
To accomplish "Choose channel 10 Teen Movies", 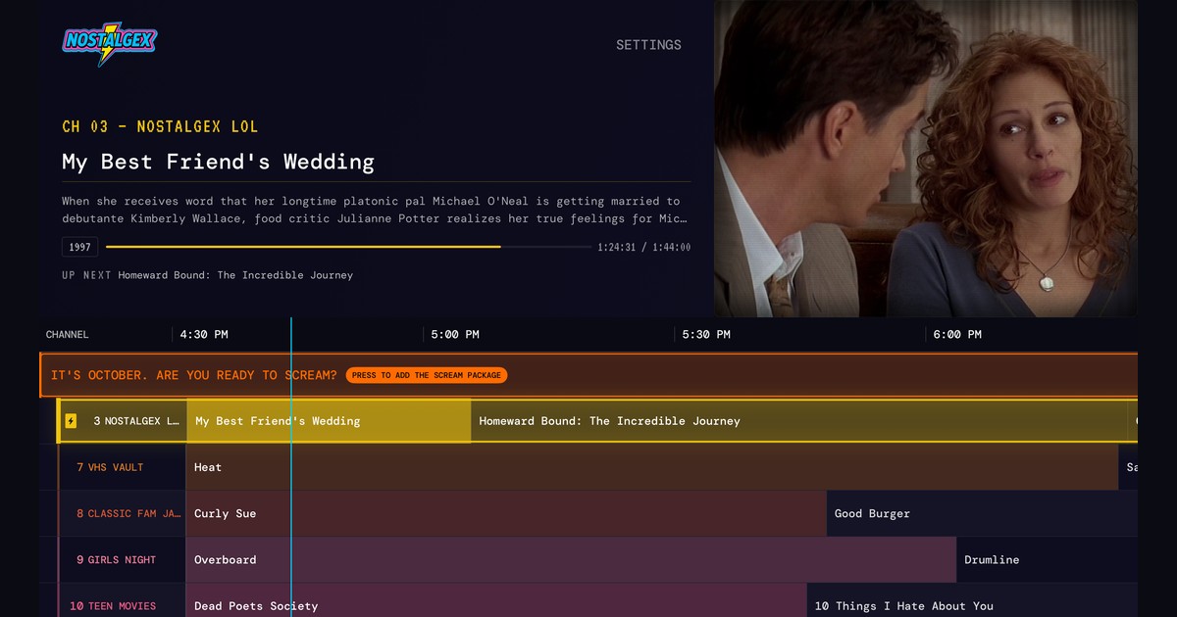I will point(123,600).
